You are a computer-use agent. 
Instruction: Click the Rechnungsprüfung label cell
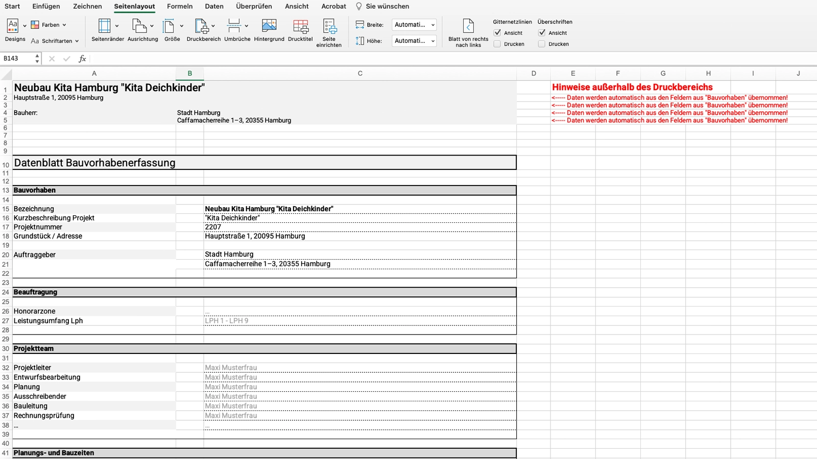[x=94, y=416]
